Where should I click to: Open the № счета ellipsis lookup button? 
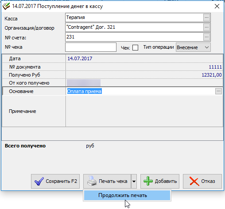pos(206,37)
